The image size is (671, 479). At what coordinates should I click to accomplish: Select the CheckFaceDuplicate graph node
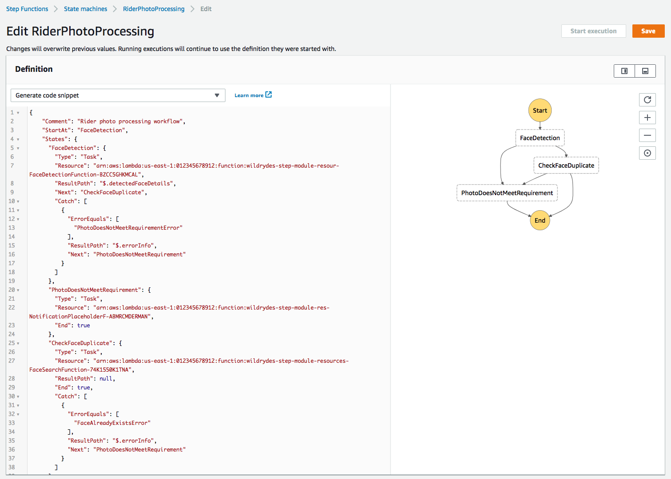[x=566, y=165]
